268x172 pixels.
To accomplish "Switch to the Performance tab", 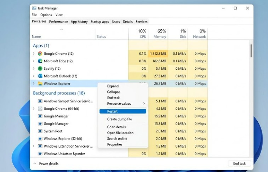I will point(58,22).
